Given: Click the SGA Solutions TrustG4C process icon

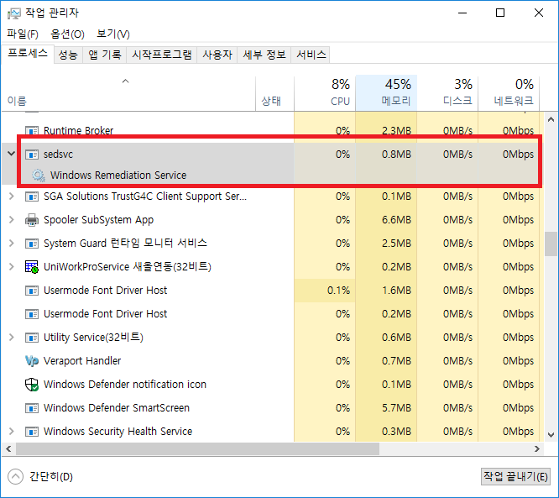Looking at the screenshot, I should pos(32,197).
